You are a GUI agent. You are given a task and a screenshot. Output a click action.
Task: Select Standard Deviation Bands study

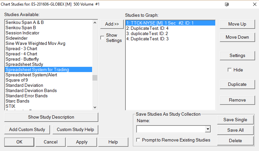(x=31, y=90)
